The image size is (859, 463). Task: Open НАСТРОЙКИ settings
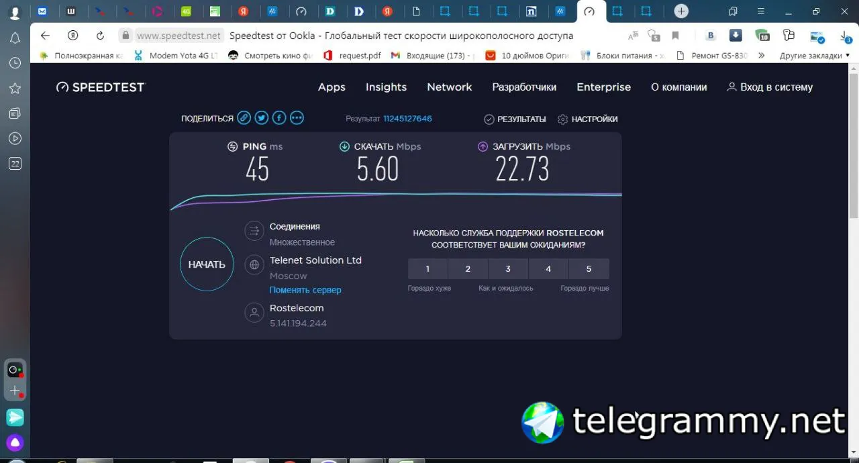[587, 119]
